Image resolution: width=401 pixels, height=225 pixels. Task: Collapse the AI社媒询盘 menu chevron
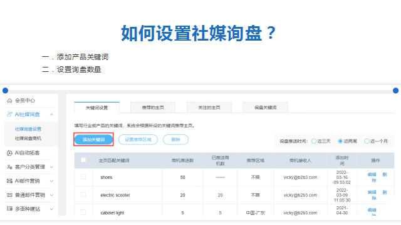pyautogui.click(x=51, y=115)
